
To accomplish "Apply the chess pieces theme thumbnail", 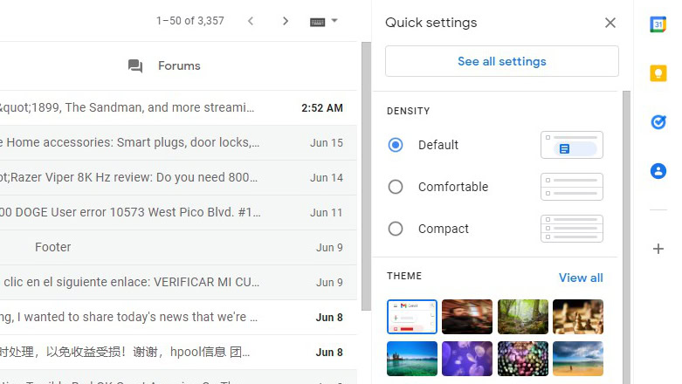I will 578,318.
